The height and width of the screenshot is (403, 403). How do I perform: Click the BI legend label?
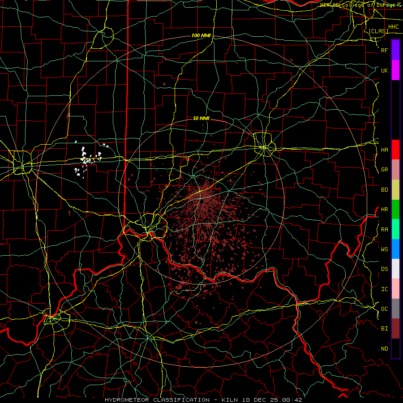pos(384,329)
